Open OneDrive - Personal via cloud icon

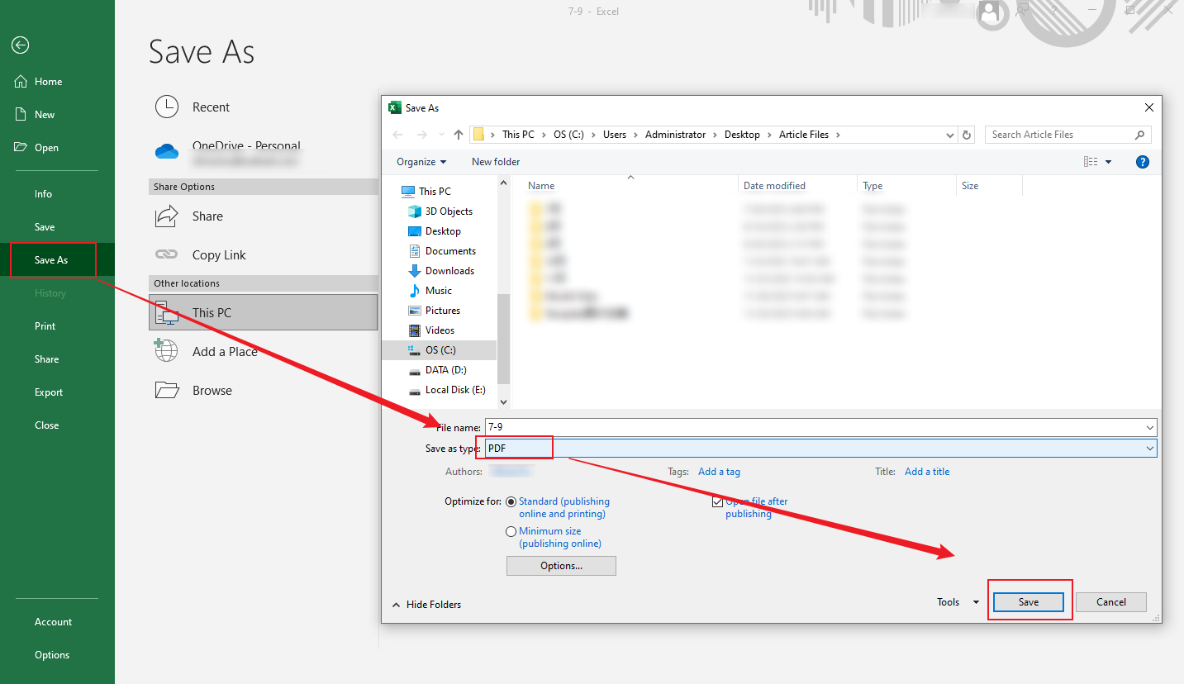[x=167, y=152]
